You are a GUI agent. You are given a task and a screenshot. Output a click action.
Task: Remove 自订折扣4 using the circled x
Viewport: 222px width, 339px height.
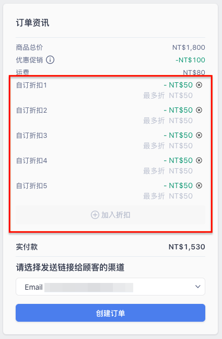point(199,160)
